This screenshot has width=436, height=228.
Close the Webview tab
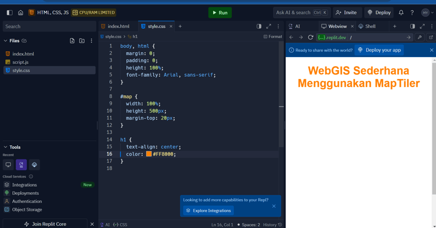[352, 26]
